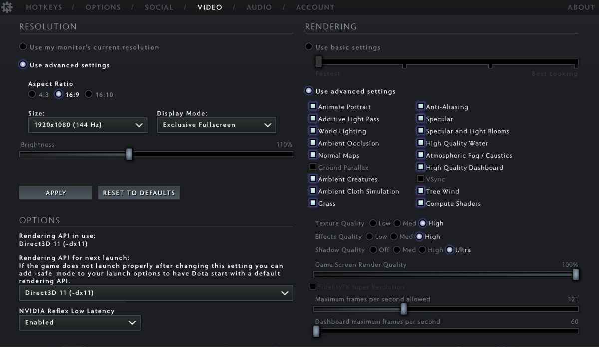The width and height of the screenshot is (599, 347).
Task: Select Use my monitor's current resolution
Action: tap(23, 47)
